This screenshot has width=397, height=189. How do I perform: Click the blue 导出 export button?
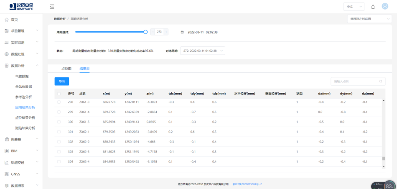[62, 81]
